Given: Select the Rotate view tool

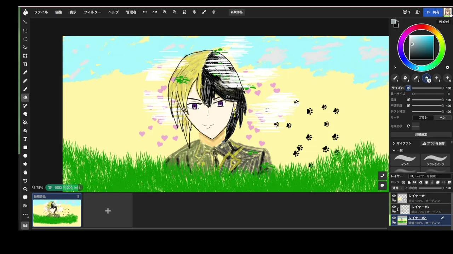Looking at the screenshot, I should pyautogui.click(x=25, y=181).
